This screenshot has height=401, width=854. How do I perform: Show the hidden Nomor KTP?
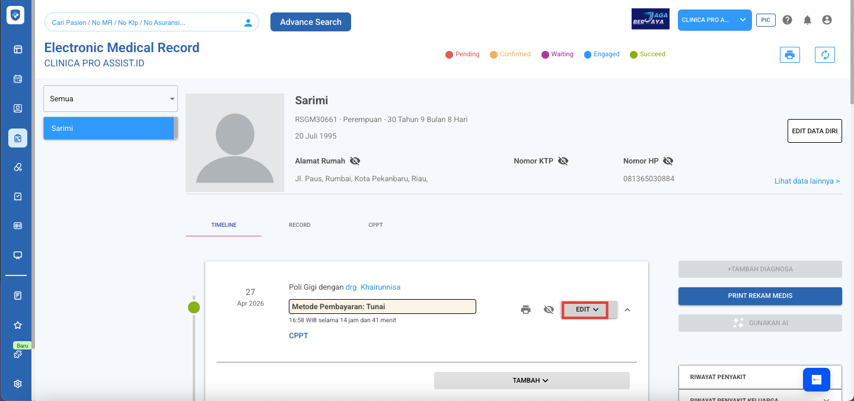(563, 161)
